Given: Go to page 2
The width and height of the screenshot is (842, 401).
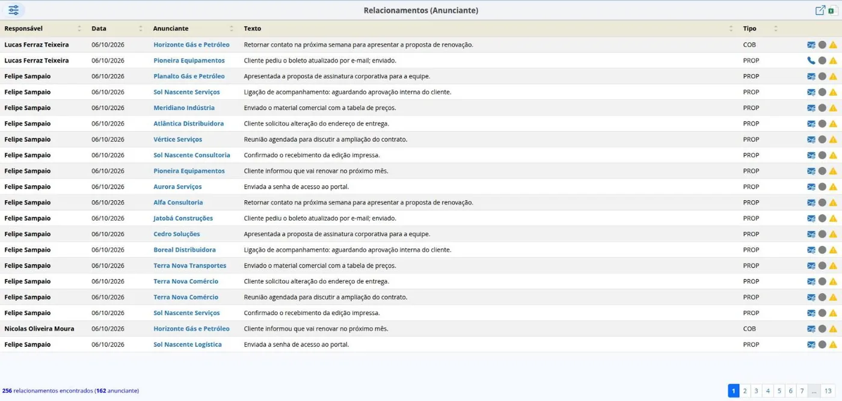Looking at the screenshot, I should click(x=745, y=391).
